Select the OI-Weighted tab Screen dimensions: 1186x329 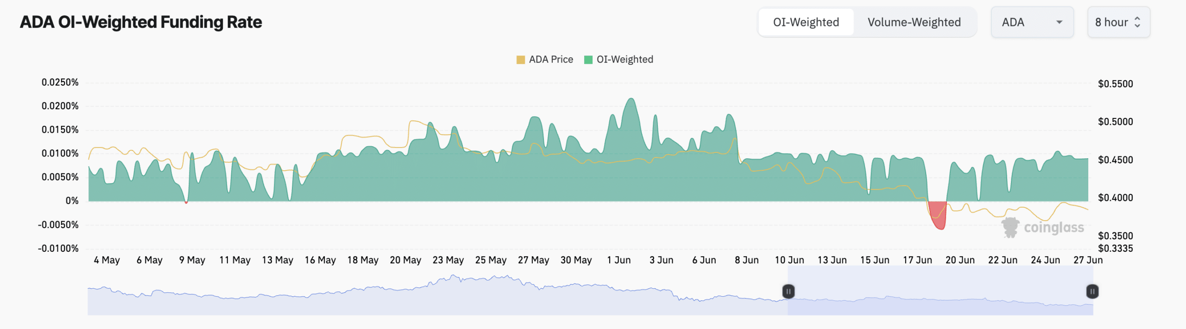806,22
